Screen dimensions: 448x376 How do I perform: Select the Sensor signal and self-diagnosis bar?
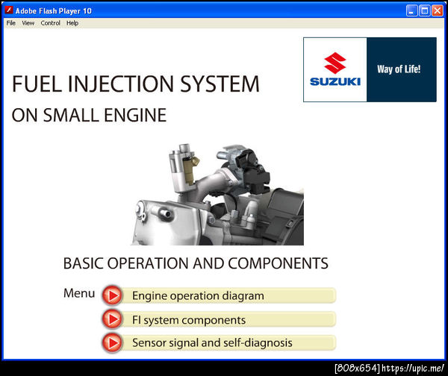(228, 342)
